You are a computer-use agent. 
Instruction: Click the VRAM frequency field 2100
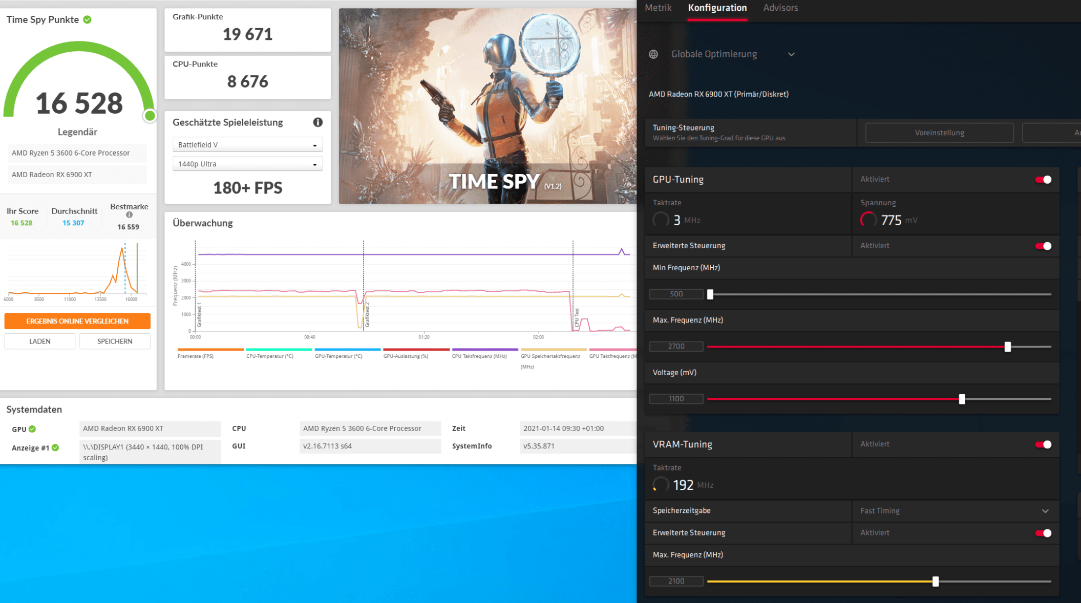tap(676, 581)
